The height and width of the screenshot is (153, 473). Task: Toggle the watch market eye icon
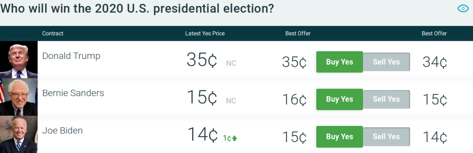463,8
